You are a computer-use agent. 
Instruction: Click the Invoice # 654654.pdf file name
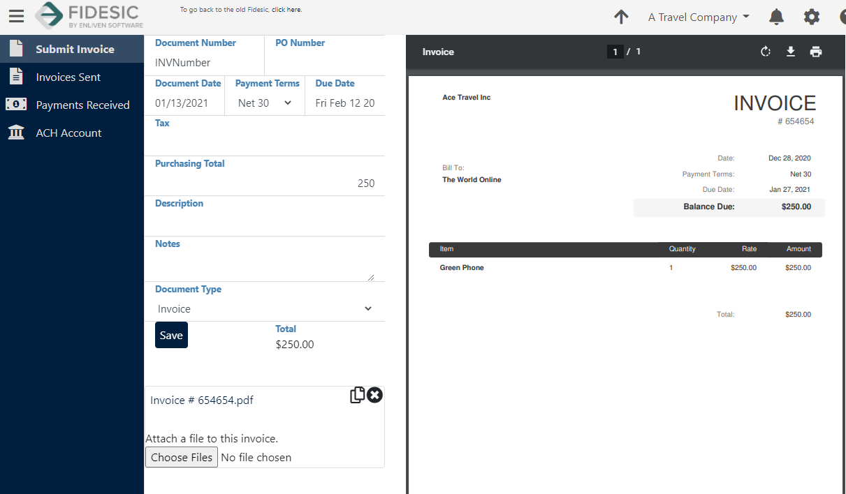click(x=202, y=400)
